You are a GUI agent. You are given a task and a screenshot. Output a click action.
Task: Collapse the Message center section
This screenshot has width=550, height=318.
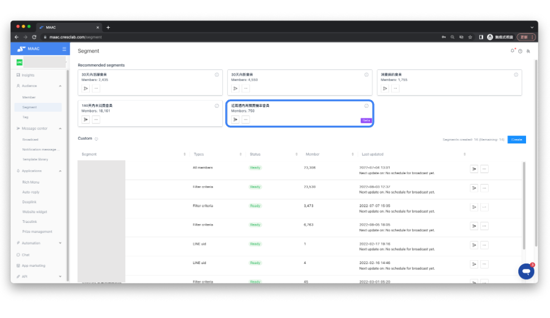click(60, 128)
